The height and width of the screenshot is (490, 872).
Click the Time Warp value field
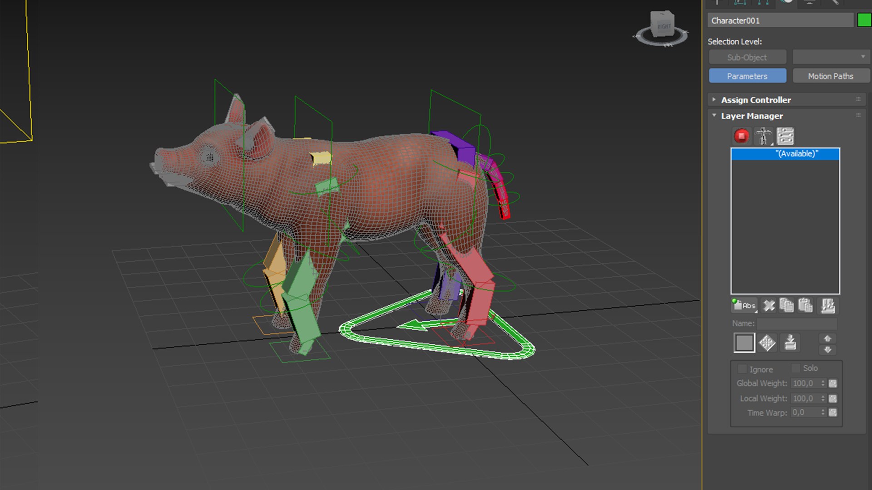(x=805, y=413)
